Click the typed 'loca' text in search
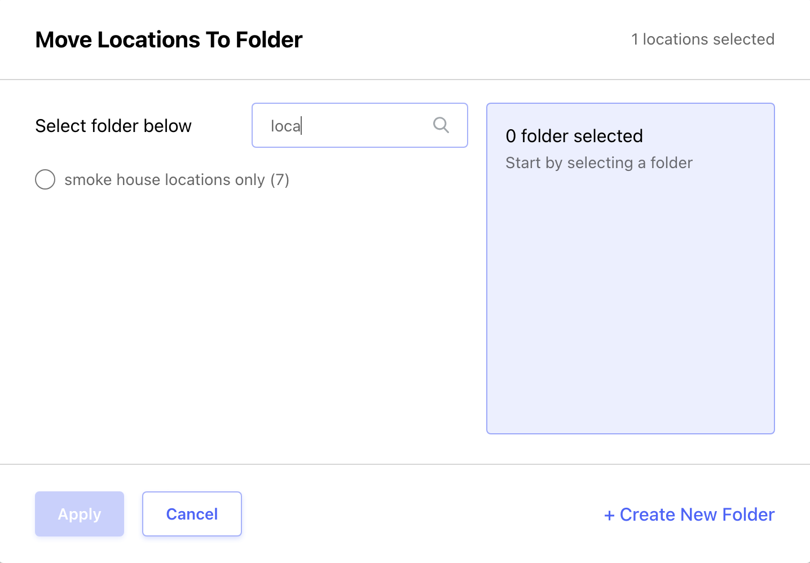810x563 pixels. 285,126
